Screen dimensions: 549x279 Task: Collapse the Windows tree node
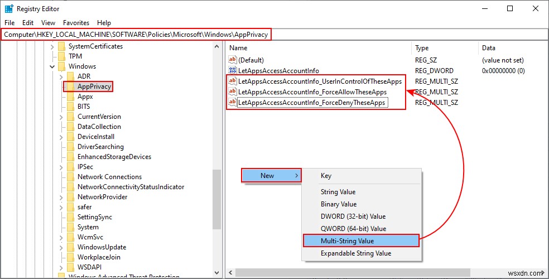point(52,66)
